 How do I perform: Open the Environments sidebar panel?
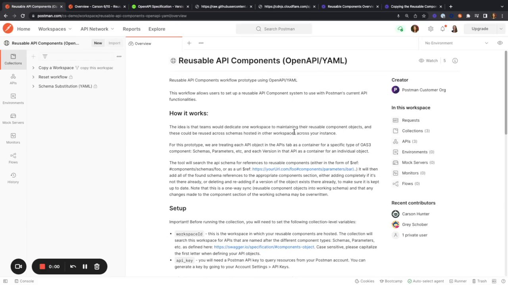pyautogui.click(x=13, y=99)
